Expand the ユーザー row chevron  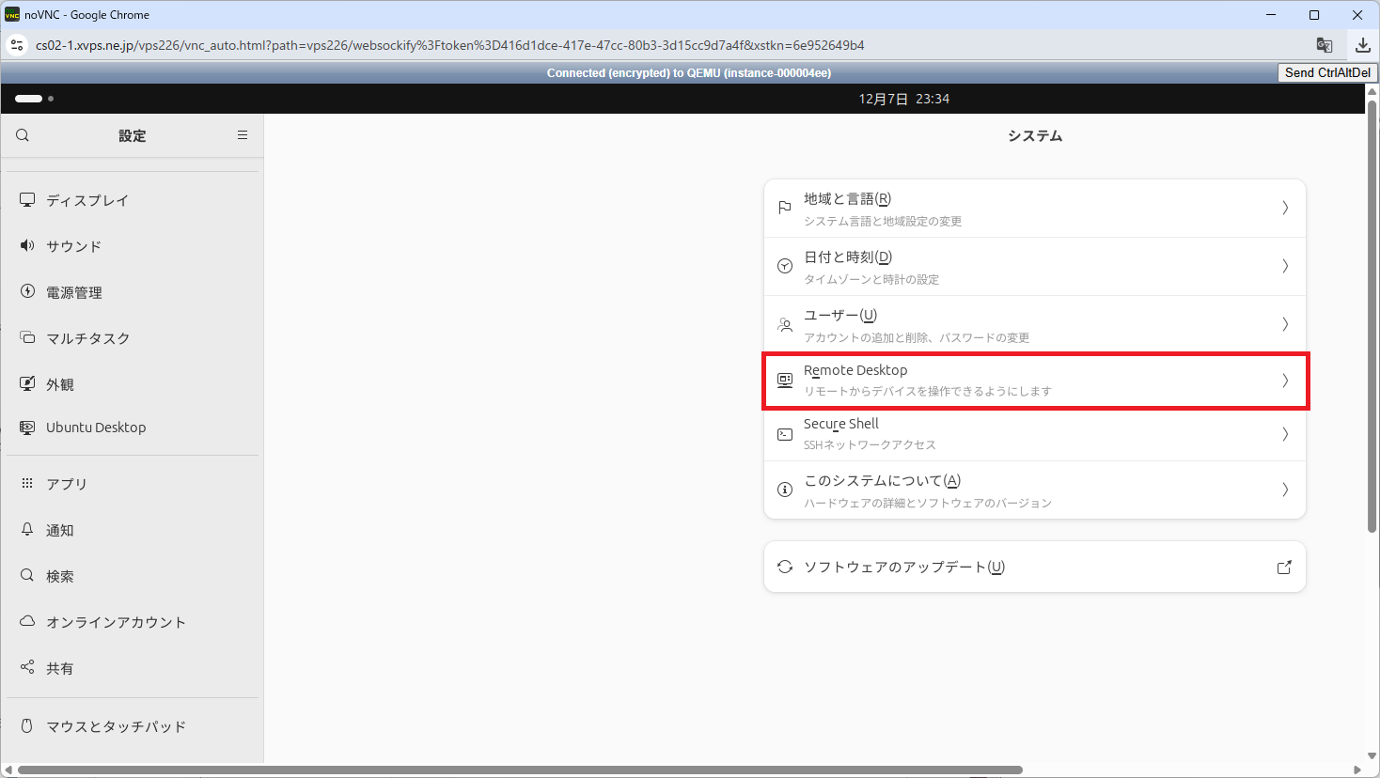[1285, 325]
